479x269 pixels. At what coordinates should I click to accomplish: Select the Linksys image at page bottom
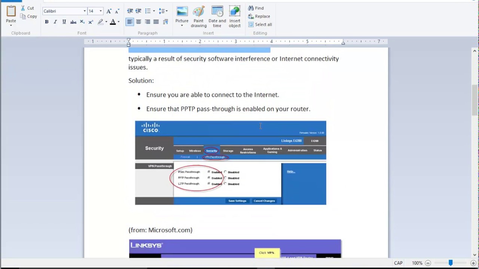(235, 248)
